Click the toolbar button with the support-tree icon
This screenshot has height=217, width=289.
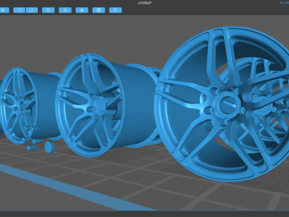tap(65, 10)
